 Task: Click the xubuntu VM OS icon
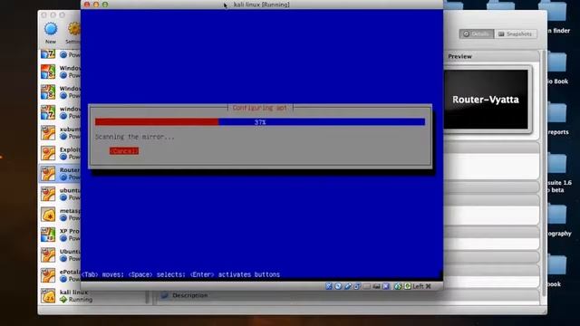pyautogui.click(x=48, y=133)
